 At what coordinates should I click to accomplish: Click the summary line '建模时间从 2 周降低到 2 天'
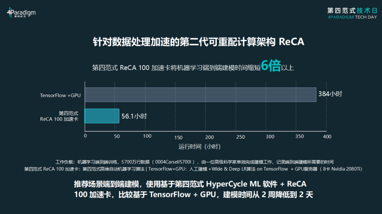(x=268, y=195)
